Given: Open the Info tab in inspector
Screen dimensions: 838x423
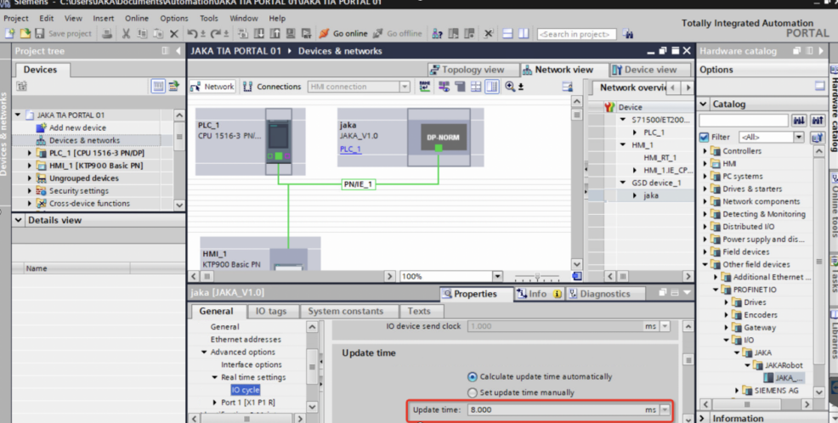Looking at the screenshot, I should pos(538,294).
